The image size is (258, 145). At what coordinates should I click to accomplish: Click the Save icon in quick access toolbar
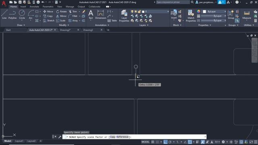20,2
